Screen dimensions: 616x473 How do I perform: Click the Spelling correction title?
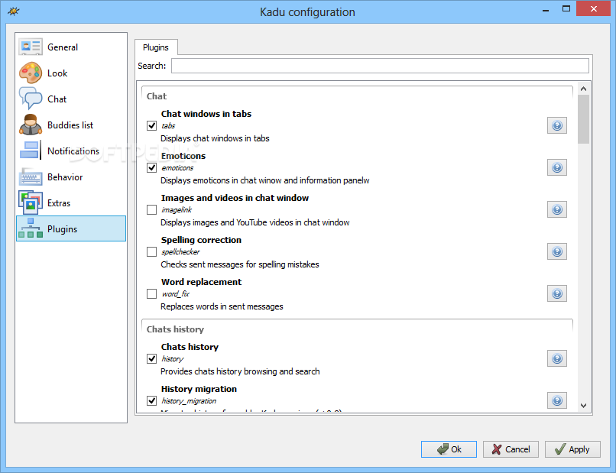pos(201,240)
